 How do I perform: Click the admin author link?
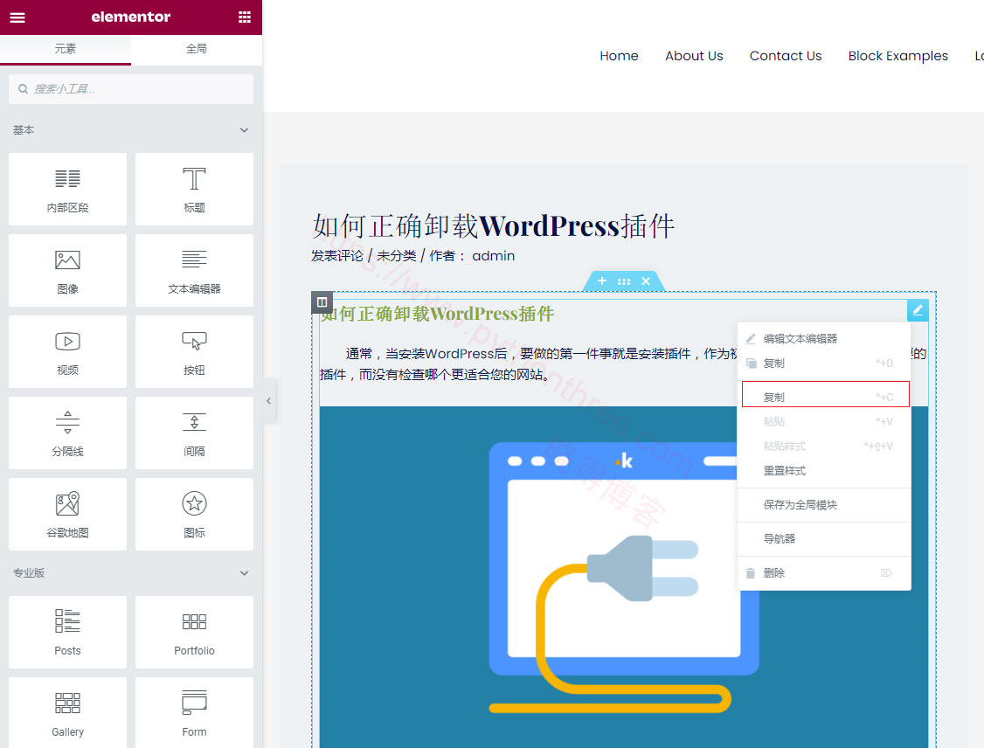point(493,256)
